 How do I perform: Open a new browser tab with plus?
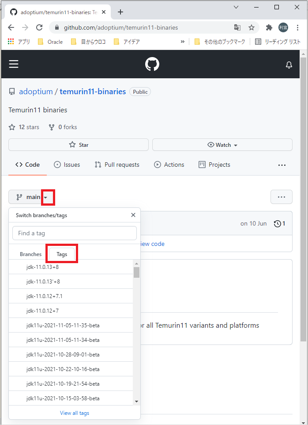click(120, 12)
